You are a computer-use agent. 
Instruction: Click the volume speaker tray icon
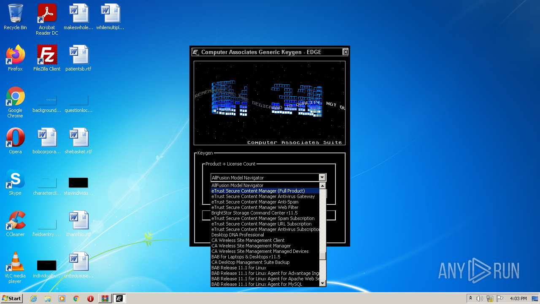pyautogui.click(x=480, y=299)
